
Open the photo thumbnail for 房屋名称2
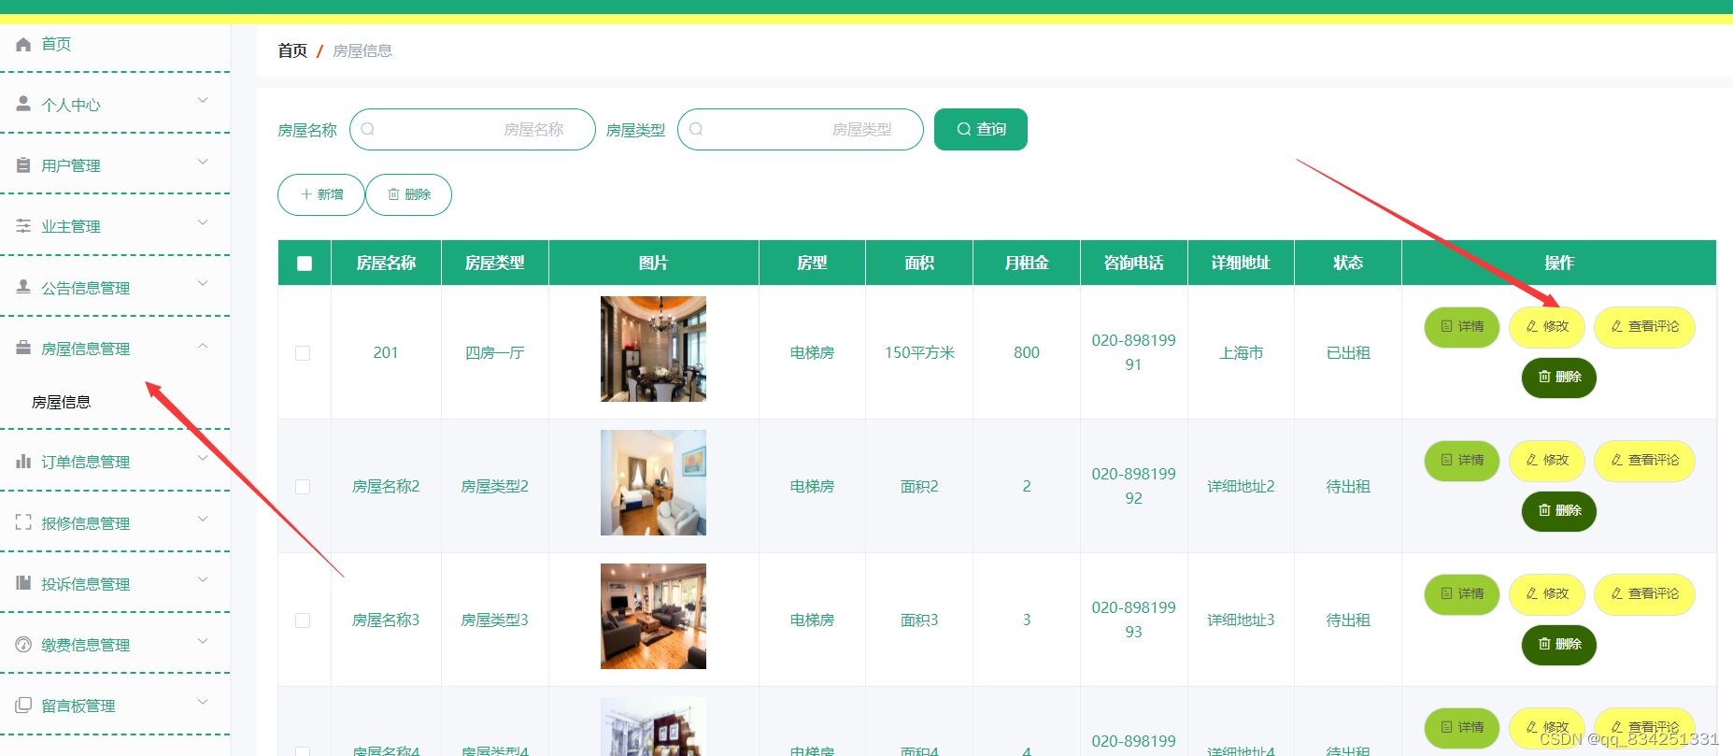[653, 482]
